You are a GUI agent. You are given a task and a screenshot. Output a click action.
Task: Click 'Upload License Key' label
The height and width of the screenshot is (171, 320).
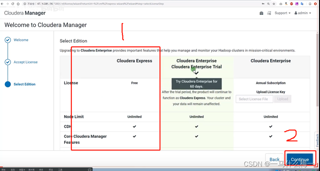[x=270, y=92]
